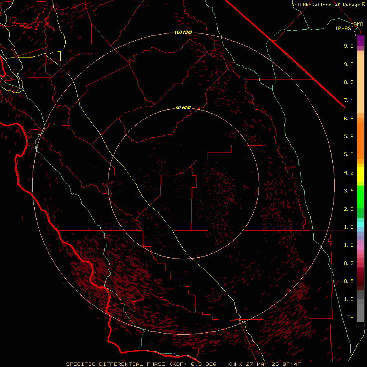Click the 9.0 value on the color scale
Image resolution: width=367 pixels, height=367 pixels.
pos(349,64)
